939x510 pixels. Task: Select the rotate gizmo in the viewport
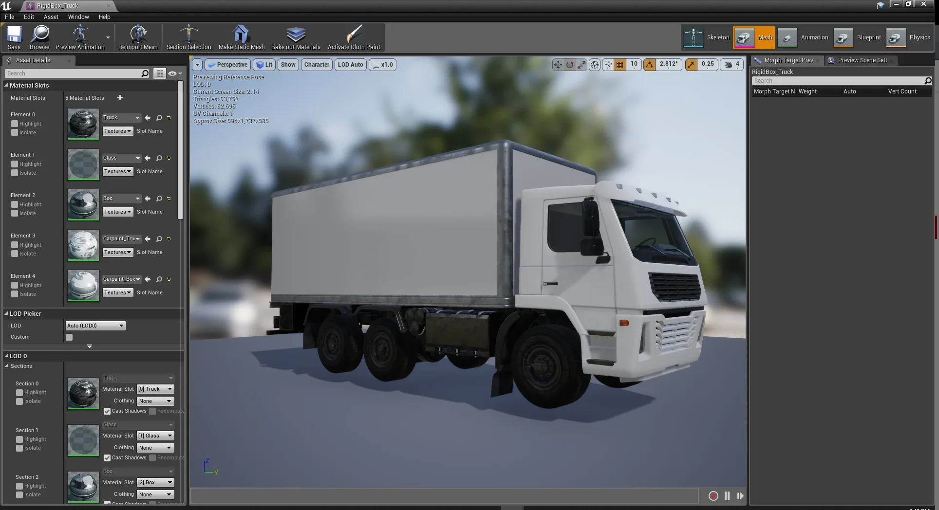[569, 65]
